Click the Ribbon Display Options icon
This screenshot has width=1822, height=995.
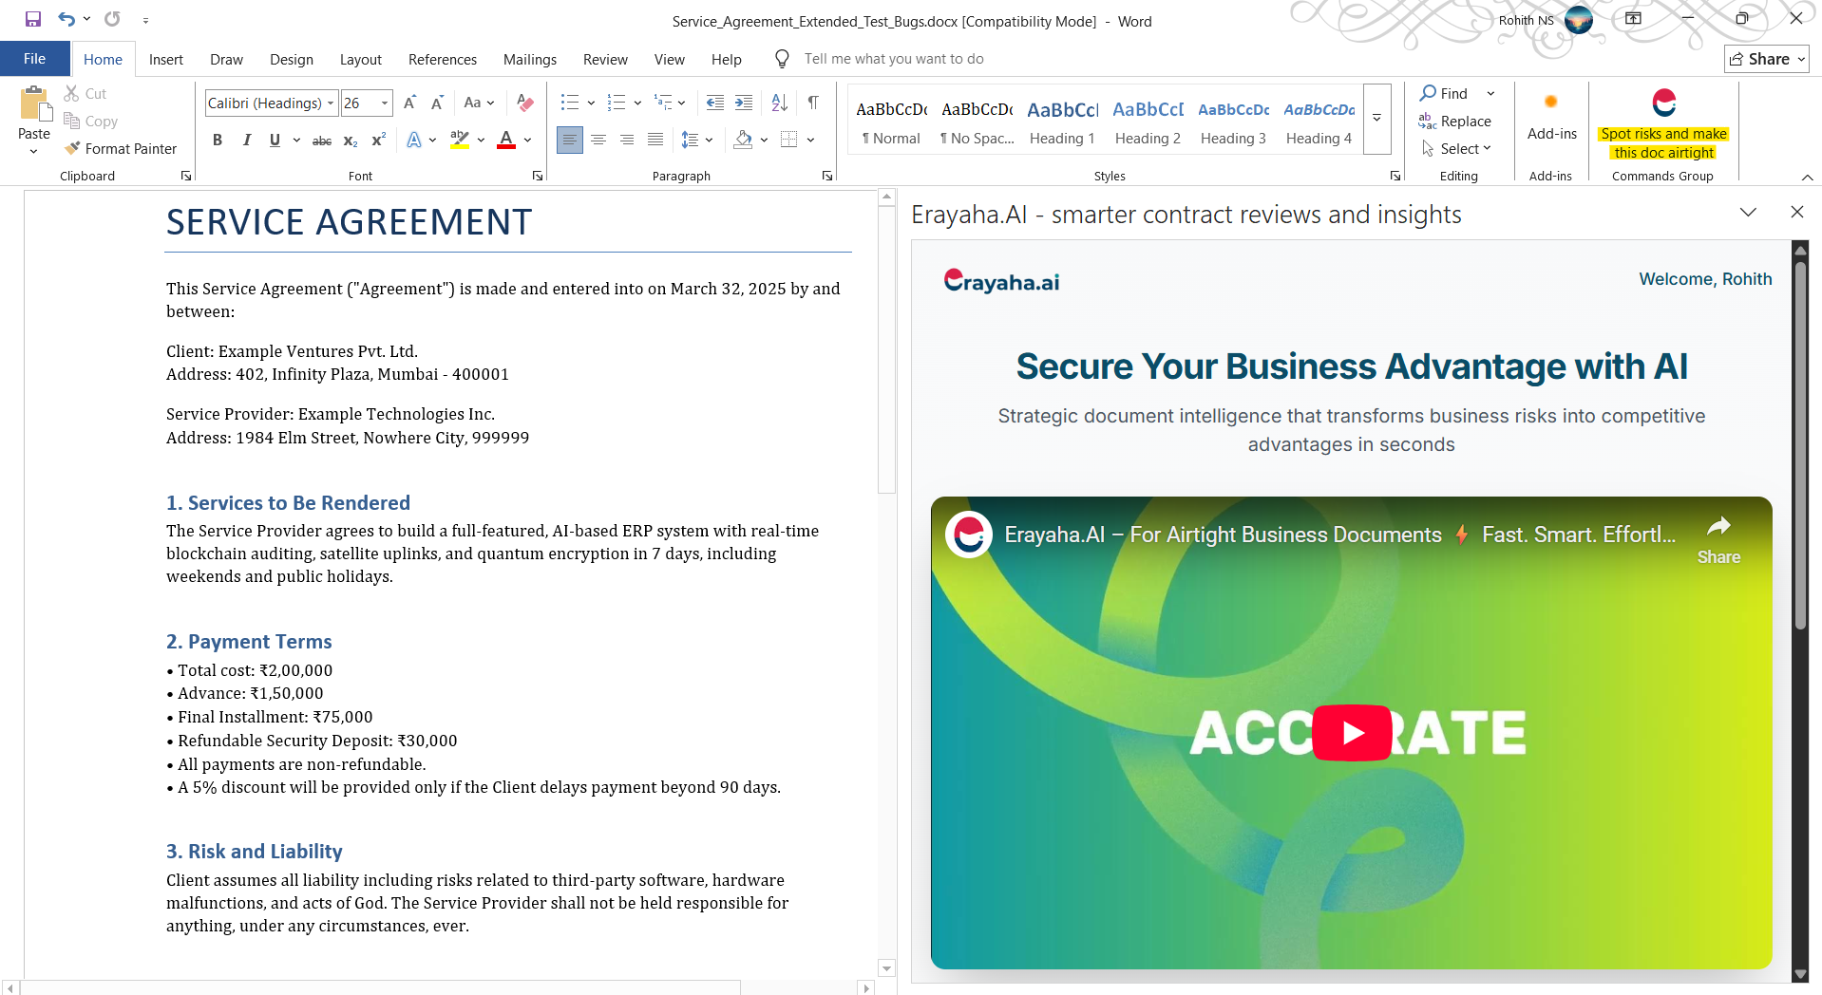tap(1633, 19)
